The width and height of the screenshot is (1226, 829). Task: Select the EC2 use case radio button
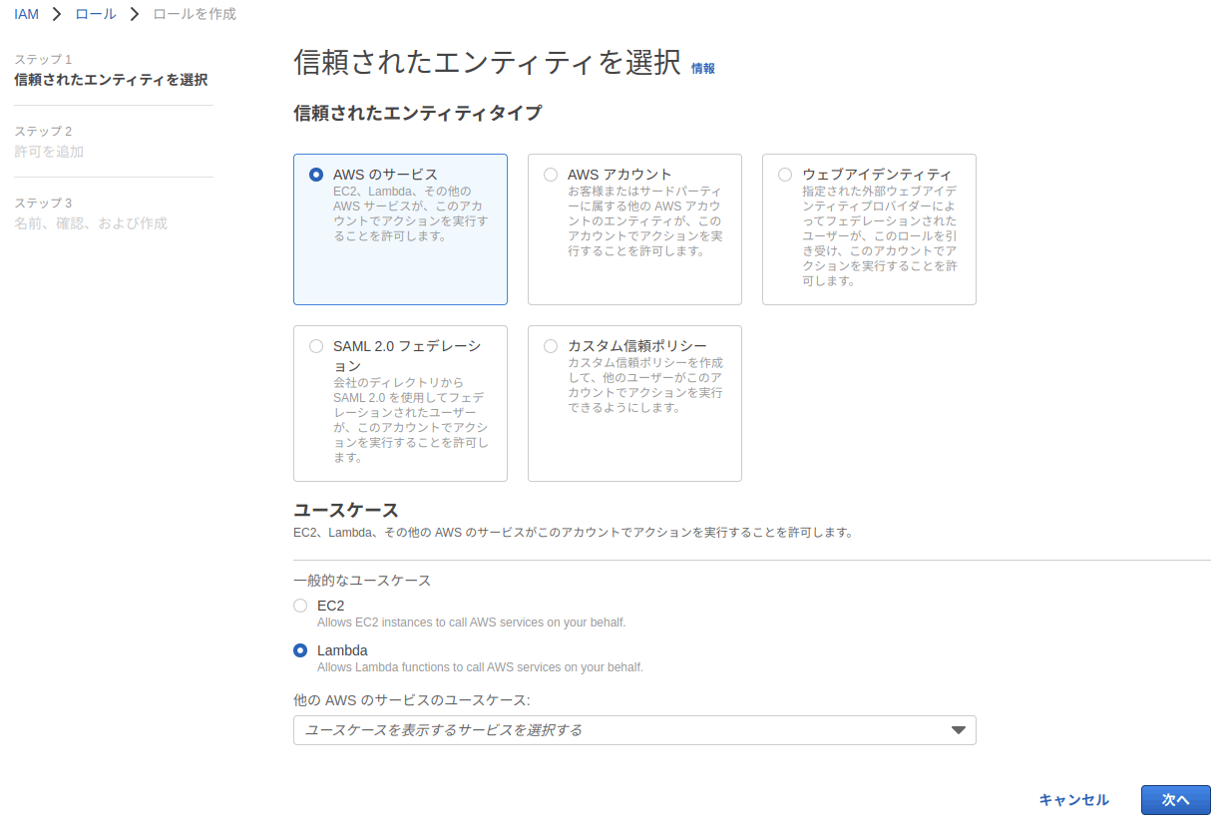click(x=300, y=606)
